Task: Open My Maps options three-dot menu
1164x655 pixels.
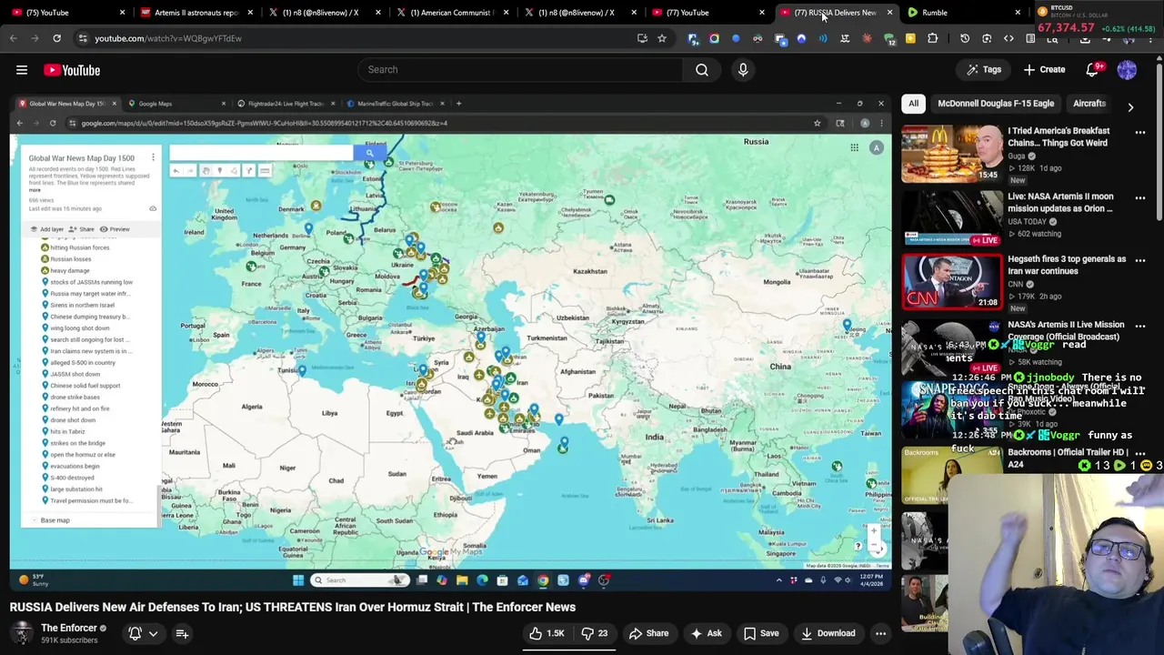Action: pos(153,157)
